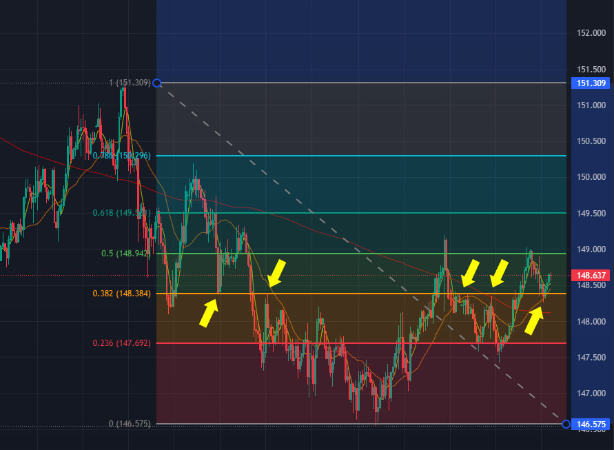Image resolution: width=614 pixels, height=450 pixels.
Task: Click the 0.382 (148.384) Fibonacci level label
Action: [x=121, y=294]
